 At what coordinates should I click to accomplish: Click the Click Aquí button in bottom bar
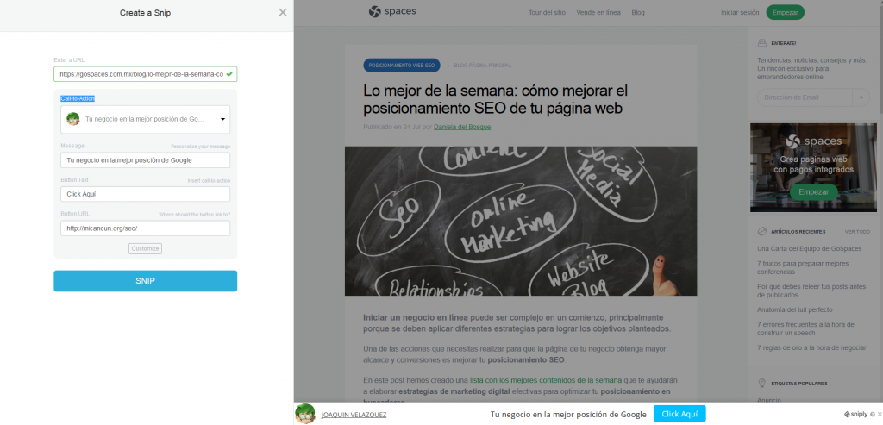click(679, 414)
